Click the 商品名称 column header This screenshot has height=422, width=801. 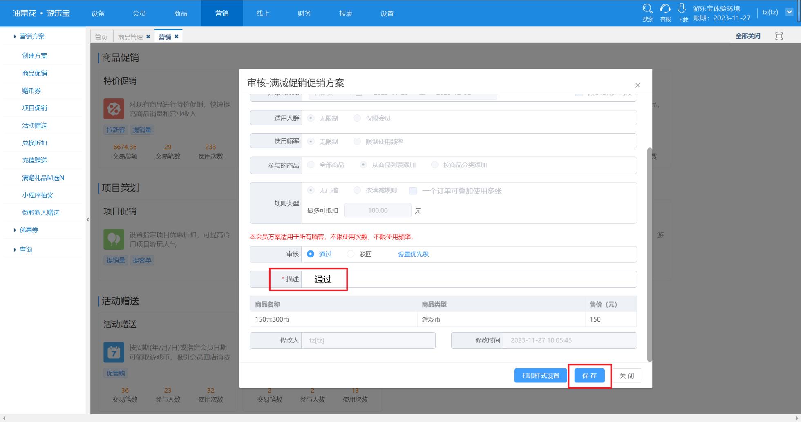tap(267, 304)
